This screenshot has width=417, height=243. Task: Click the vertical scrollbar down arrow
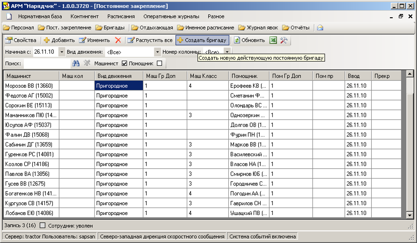point(410,215)
